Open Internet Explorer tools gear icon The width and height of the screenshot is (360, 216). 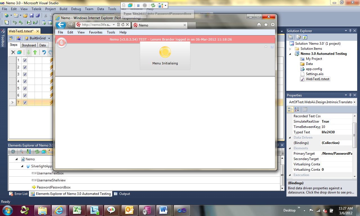273,25
